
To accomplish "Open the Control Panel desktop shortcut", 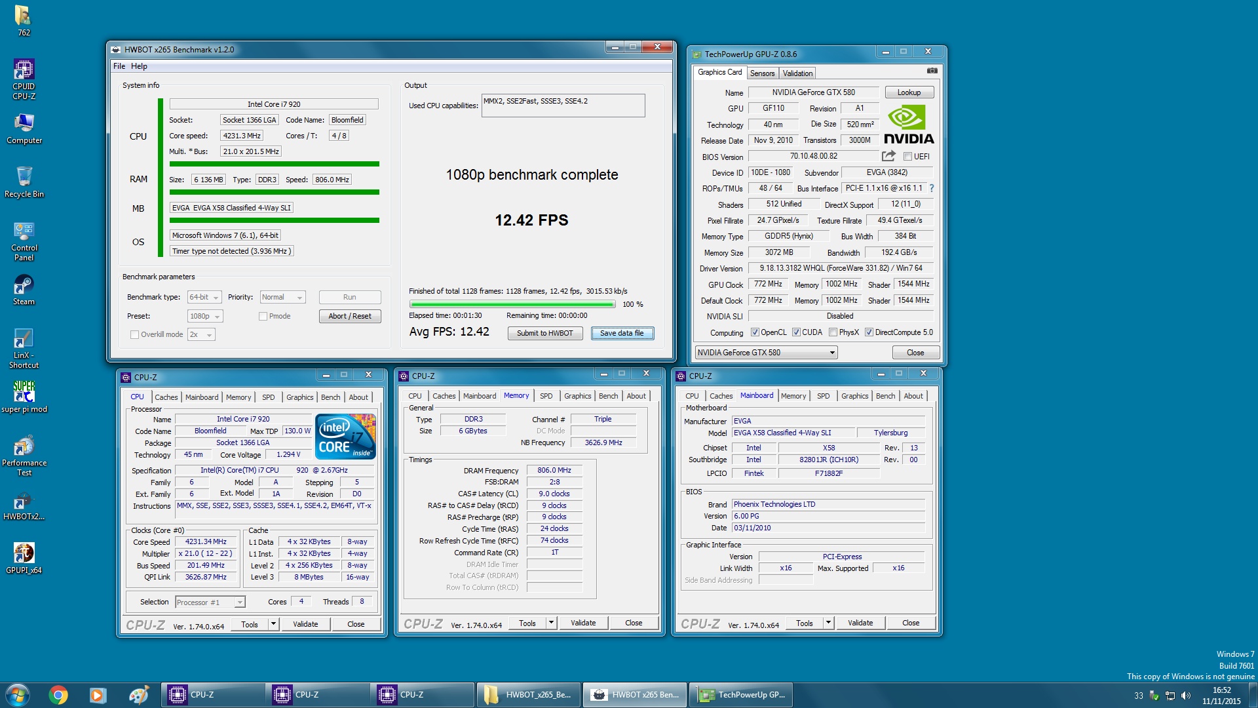I will 24,241.
